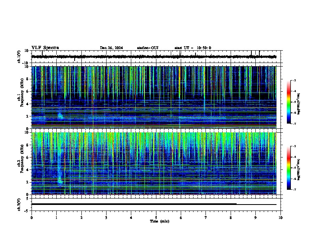
Task: Click the -3 tick on ch.2 color bar
Action: pyautogui.click(x=294, y=146)
